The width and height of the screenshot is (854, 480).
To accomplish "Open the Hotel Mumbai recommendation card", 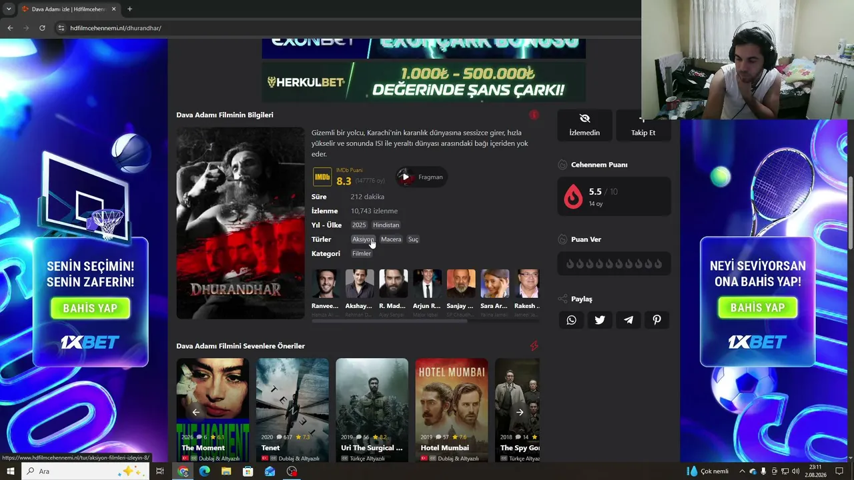I will tap(452, 410).
